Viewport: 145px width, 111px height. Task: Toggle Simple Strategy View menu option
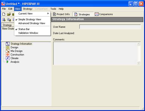coord(32,20)
